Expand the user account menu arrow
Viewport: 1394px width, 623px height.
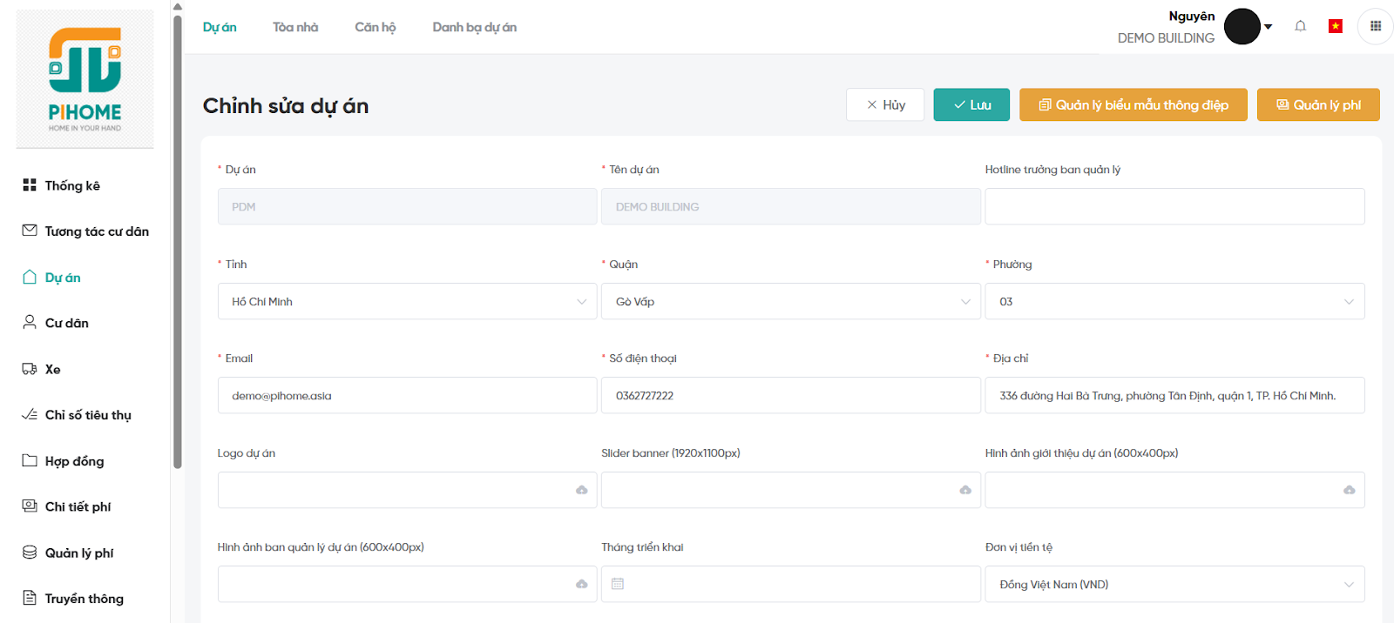(x=1269, y=27)
